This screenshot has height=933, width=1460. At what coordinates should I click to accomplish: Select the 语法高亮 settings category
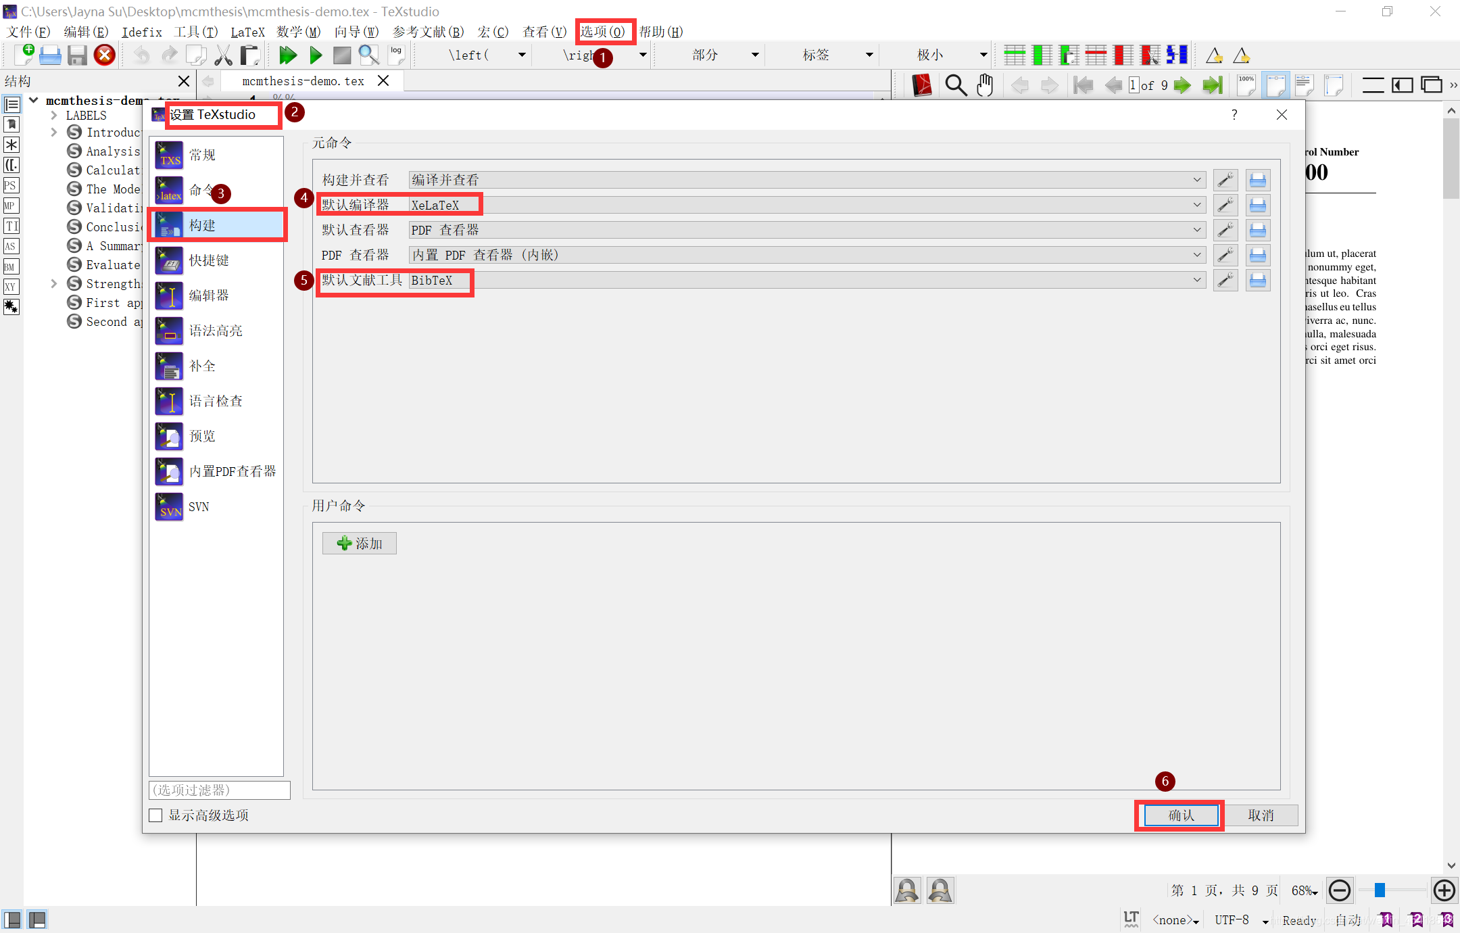[217, 331]
